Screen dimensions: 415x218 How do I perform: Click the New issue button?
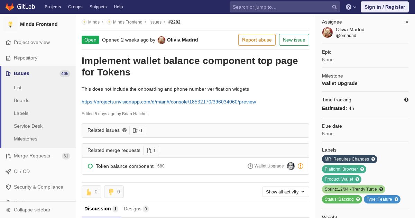[294, 40]
